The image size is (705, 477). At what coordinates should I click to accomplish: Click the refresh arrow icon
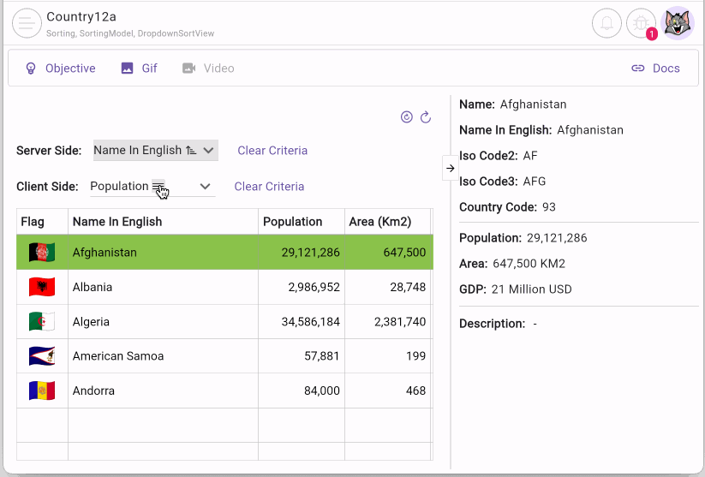426,117
